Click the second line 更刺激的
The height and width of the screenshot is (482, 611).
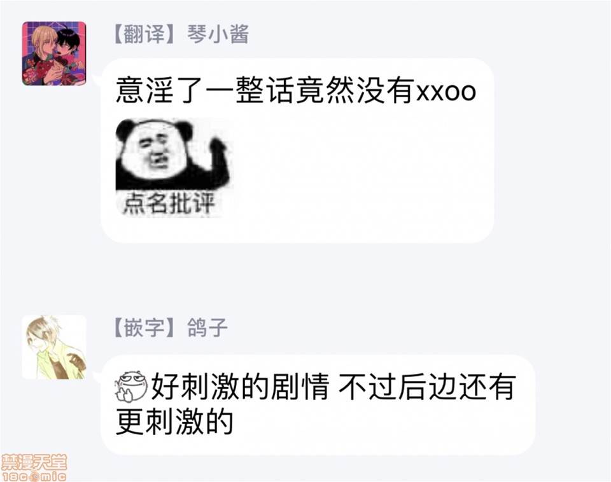(174, 422)
